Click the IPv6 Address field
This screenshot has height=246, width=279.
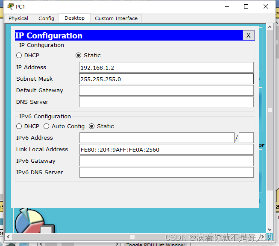tap(157, 138)
